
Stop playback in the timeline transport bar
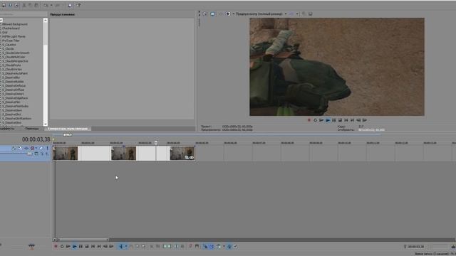(x=87, y=247)
